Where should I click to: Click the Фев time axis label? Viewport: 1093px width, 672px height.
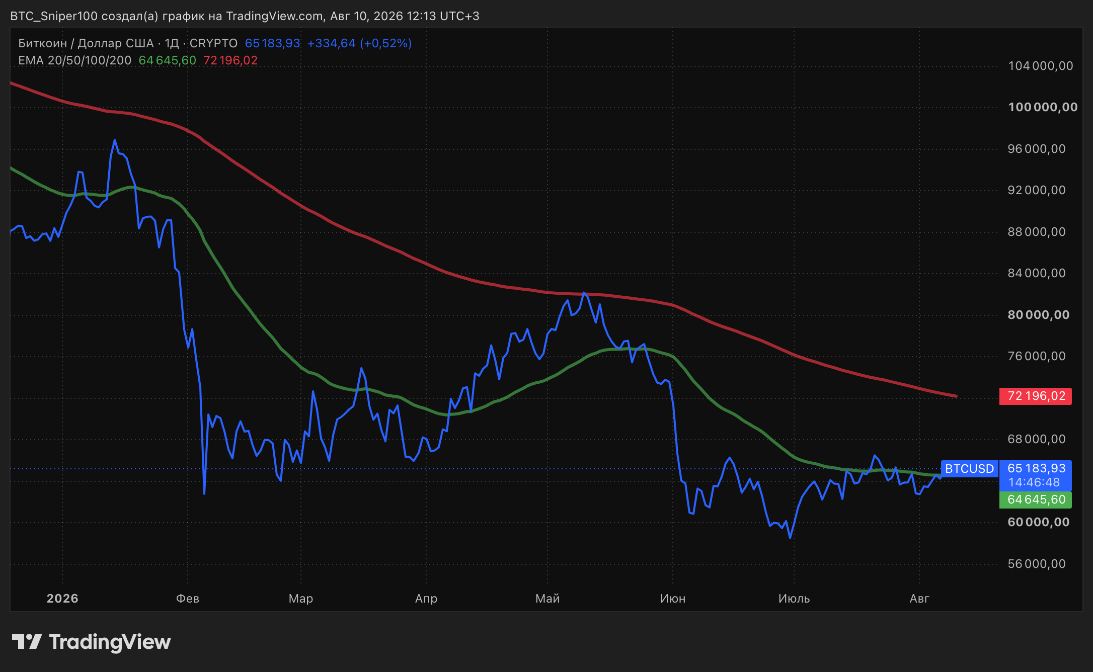188,599
